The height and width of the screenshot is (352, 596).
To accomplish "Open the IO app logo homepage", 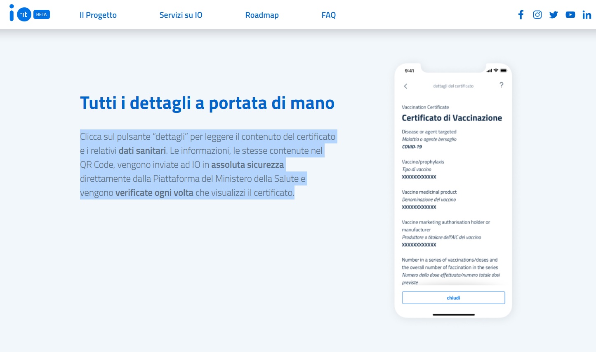I will (20, 13).
